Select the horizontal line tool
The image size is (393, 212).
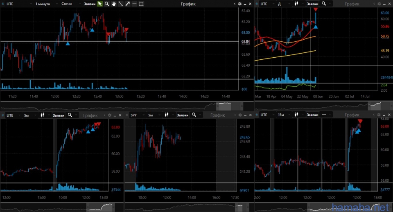tap(134, 4)
